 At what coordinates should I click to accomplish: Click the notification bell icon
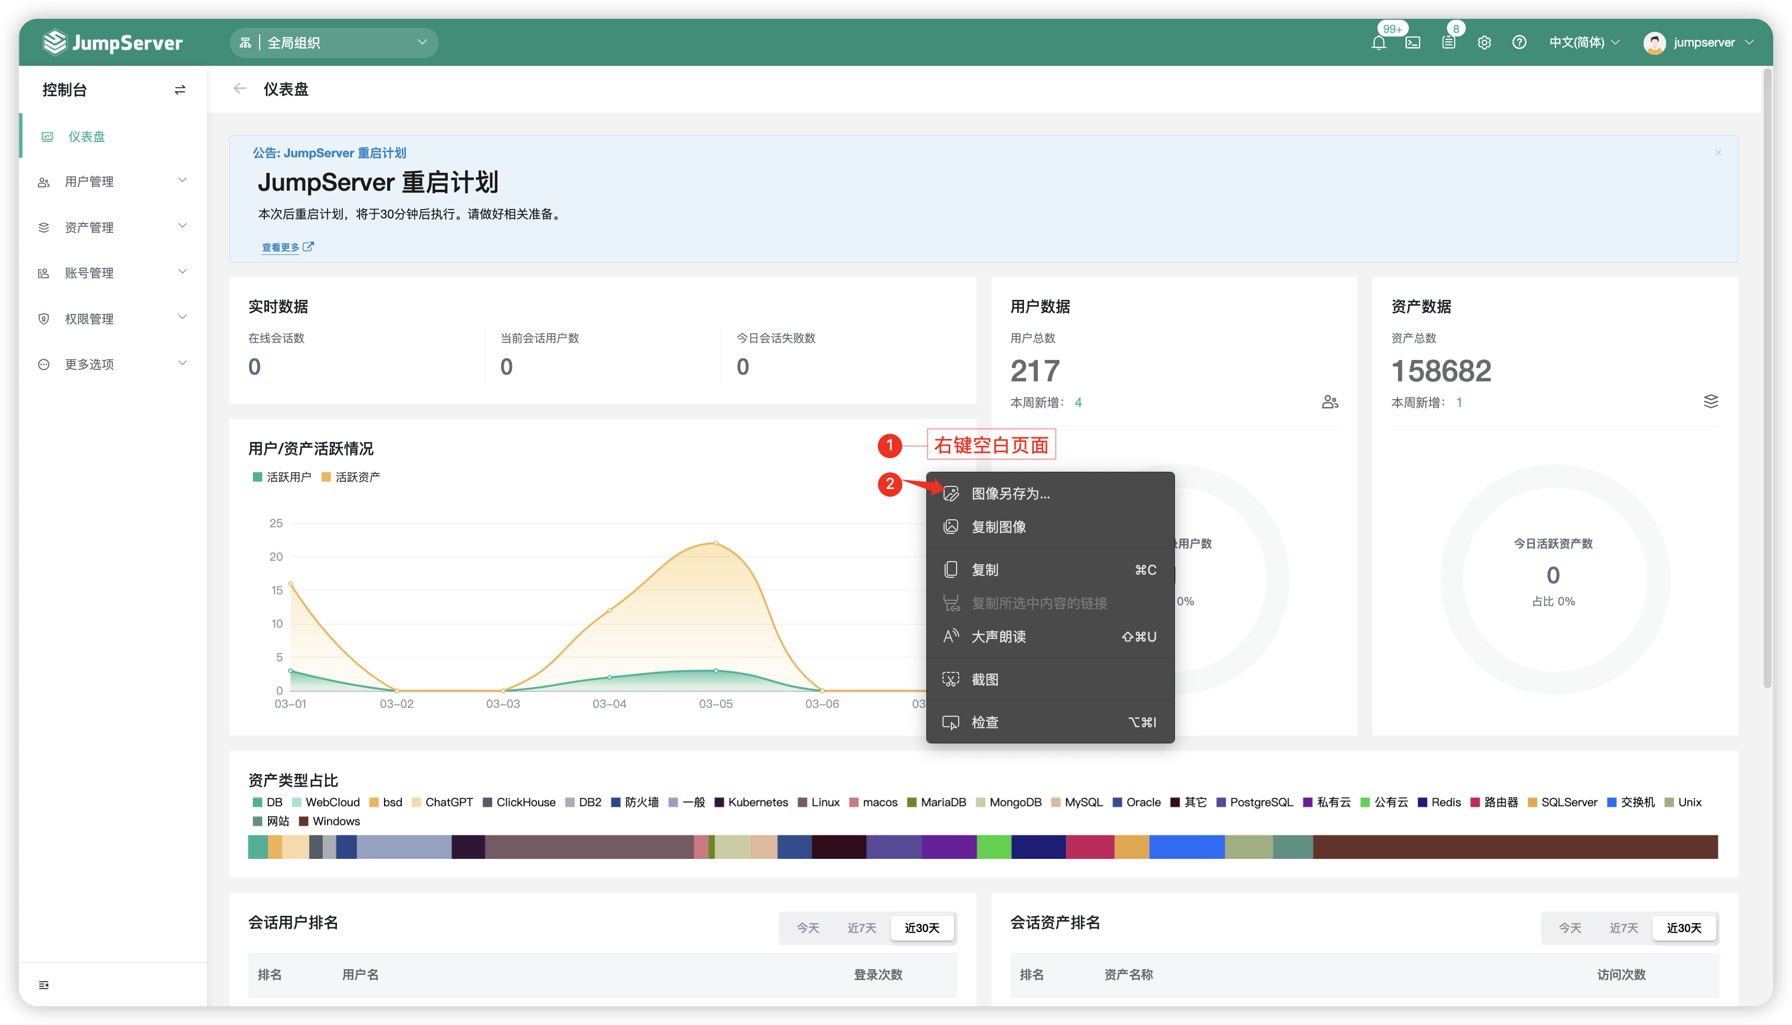pyautogui.click(x=1378, y=43)
